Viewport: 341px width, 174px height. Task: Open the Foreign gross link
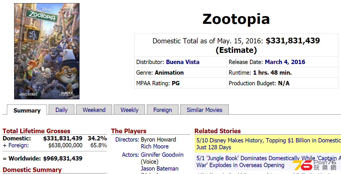18,145
